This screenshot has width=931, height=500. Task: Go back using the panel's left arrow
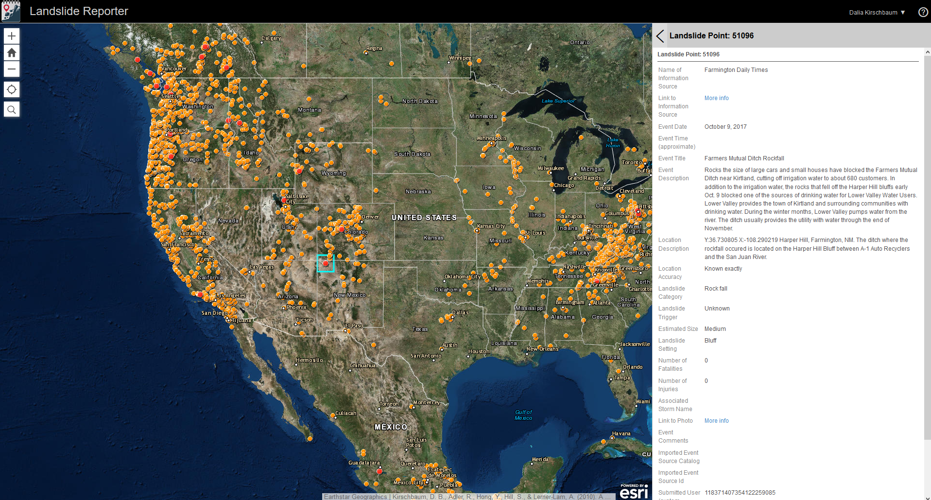coord(660,36)
